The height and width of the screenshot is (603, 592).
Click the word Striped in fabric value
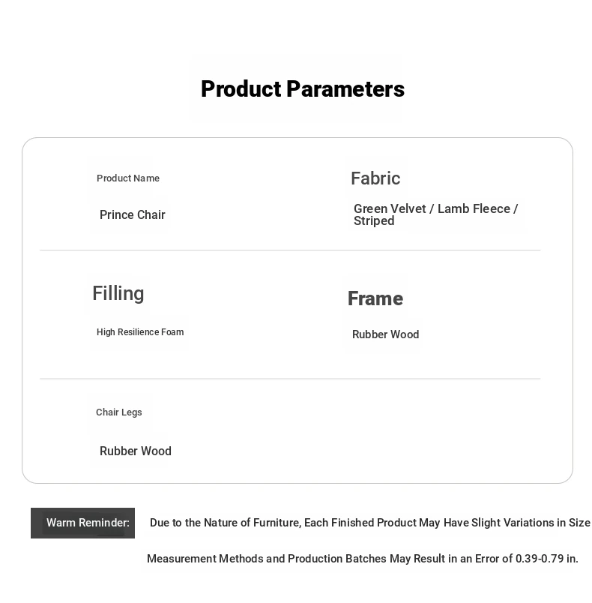coord(374,221)
